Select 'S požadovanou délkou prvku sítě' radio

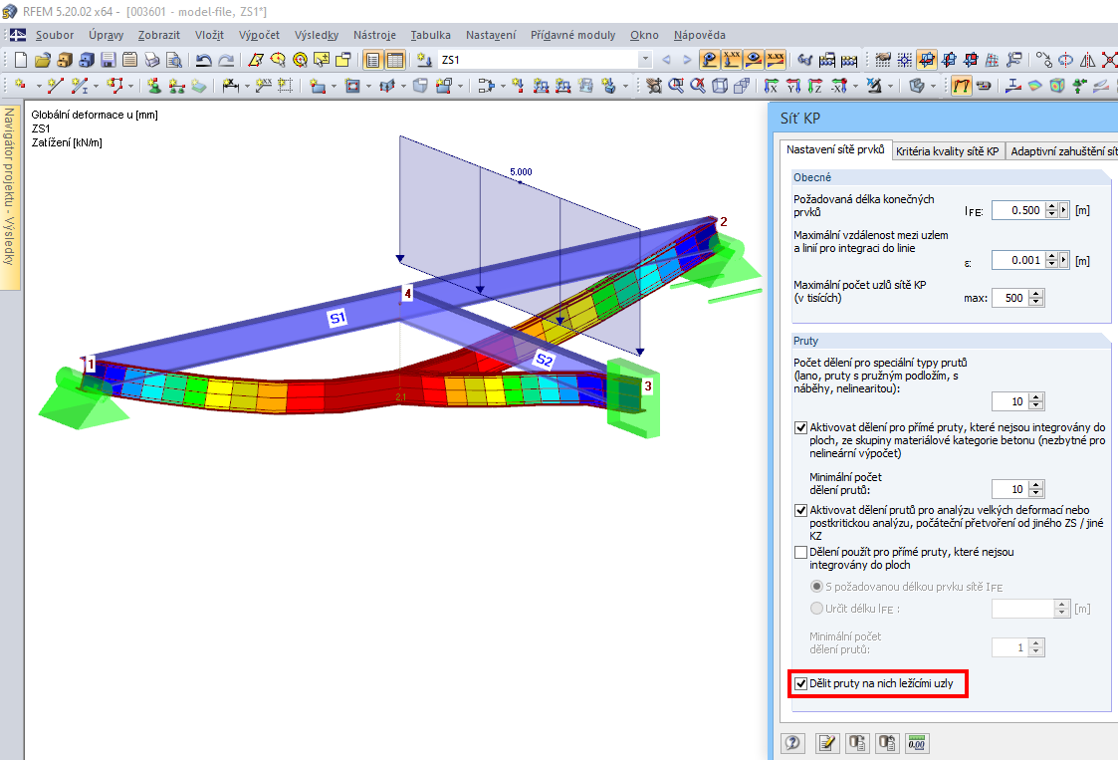[x=817, y=587]
